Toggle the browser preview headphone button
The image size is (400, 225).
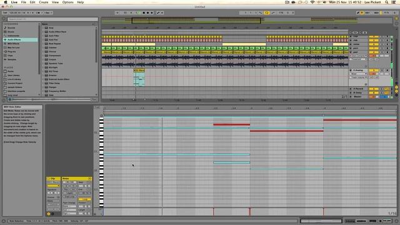point(9,99)
